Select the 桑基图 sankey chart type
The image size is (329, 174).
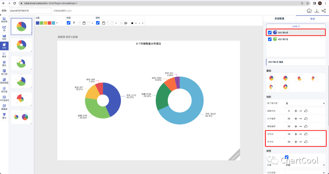(x=4, y=108)
